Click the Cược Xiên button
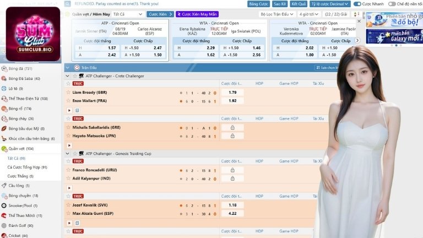Screen dimensions: 423x238 (160, 14)
